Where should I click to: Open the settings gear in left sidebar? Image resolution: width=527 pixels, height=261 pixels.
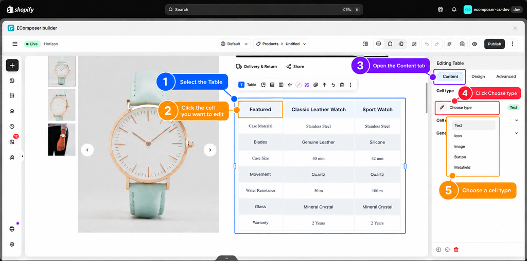(12, 244)
